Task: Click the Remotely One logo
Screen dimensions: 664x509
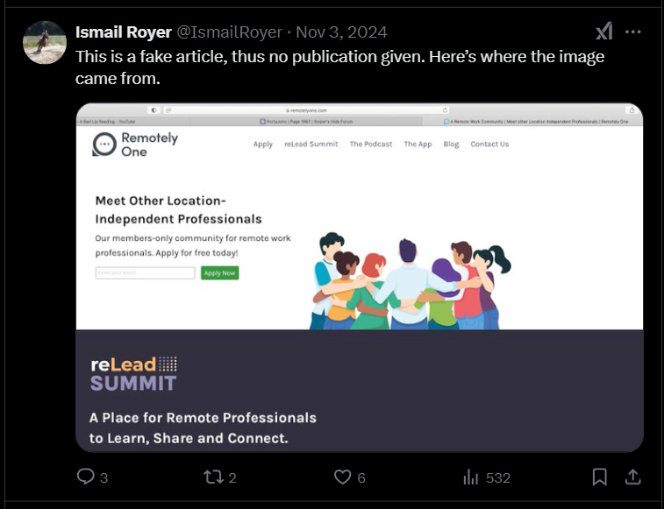Action: (x=135, y=145)
